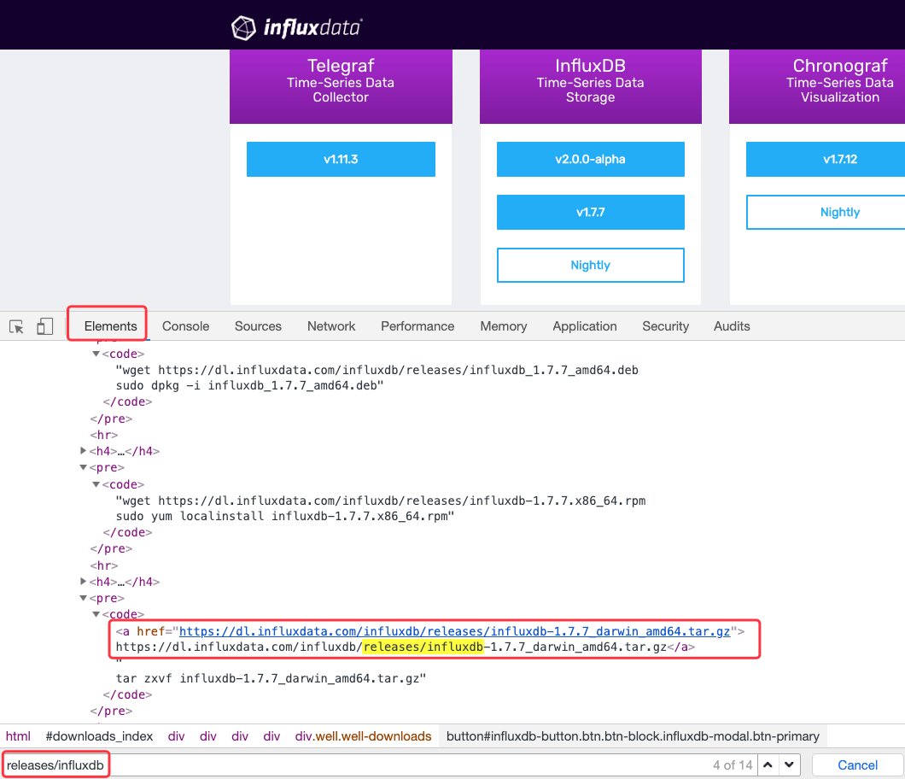Click the InfluxDB Nightly button
The image size is (905, 779).
point(591,265)
